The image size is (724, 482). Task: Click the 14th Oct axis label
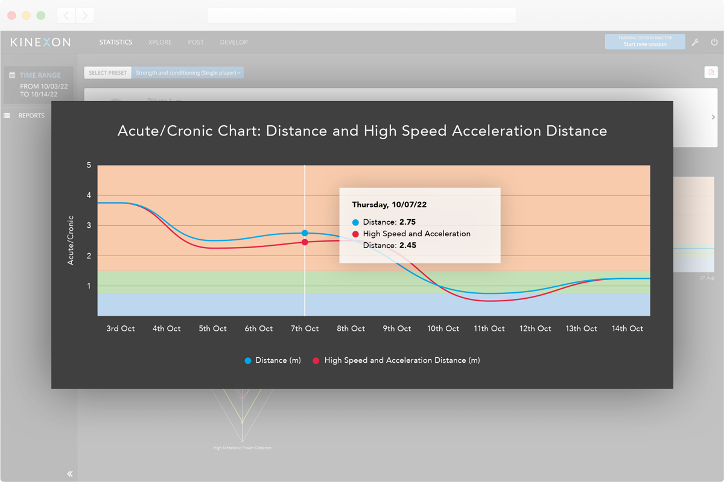(x=627, y=328)
